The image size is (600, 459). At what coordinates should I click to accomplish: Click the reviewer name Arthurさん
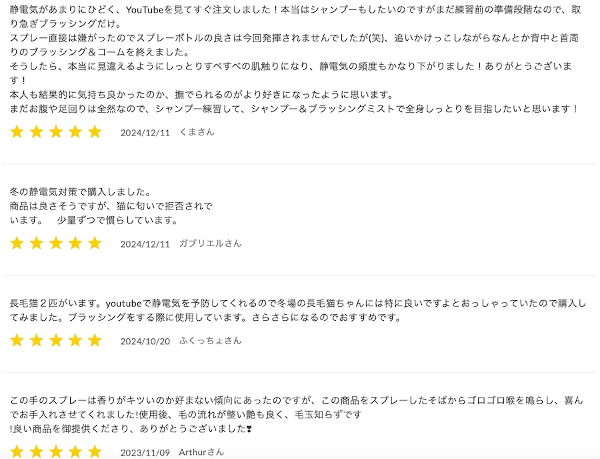tap(201, 452)
